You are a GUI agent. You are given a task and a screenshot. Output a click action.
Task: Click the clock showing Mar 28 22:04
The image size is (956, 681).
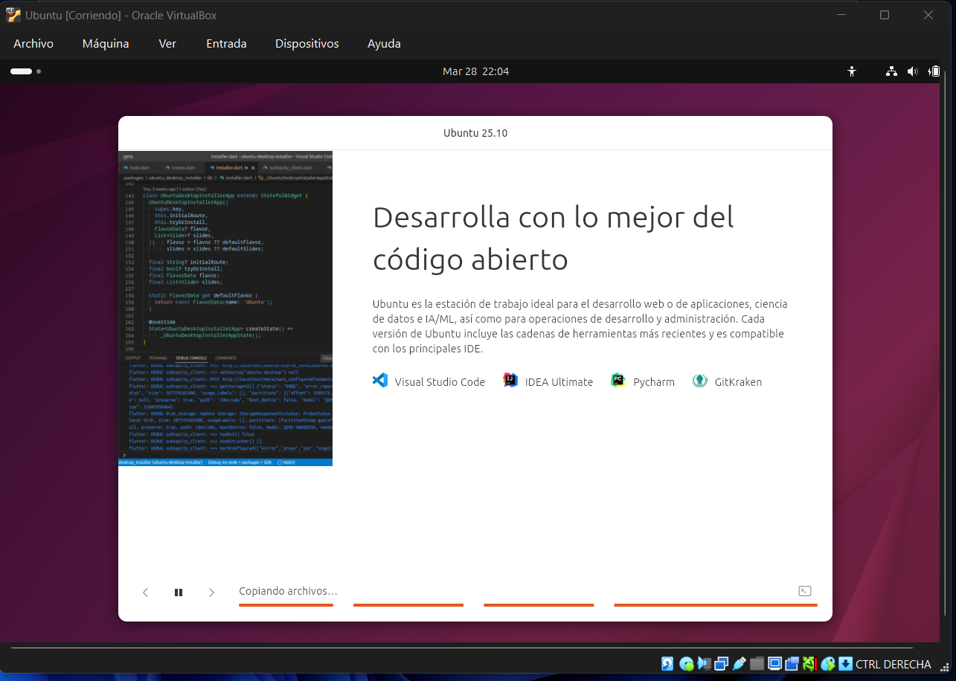[x=475, y=71]
